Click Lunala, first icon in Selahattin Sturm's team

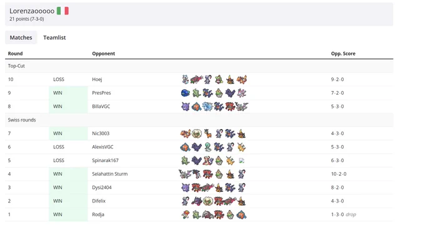pyautogui.click(x=186, y=174)
